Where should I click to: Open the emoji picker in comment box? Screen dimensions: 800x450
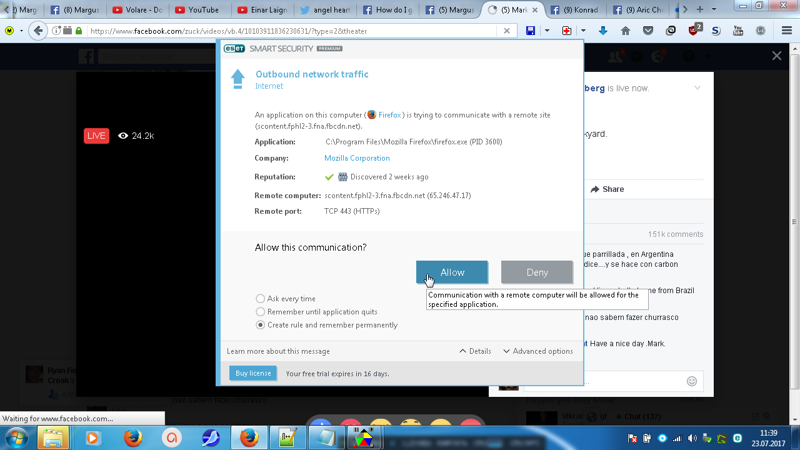pyautogui.click(x=692, y=381)
